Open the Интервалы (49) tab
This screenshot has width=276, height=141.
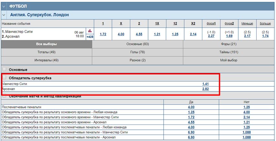pyautogui.click(x=47, y=60)
